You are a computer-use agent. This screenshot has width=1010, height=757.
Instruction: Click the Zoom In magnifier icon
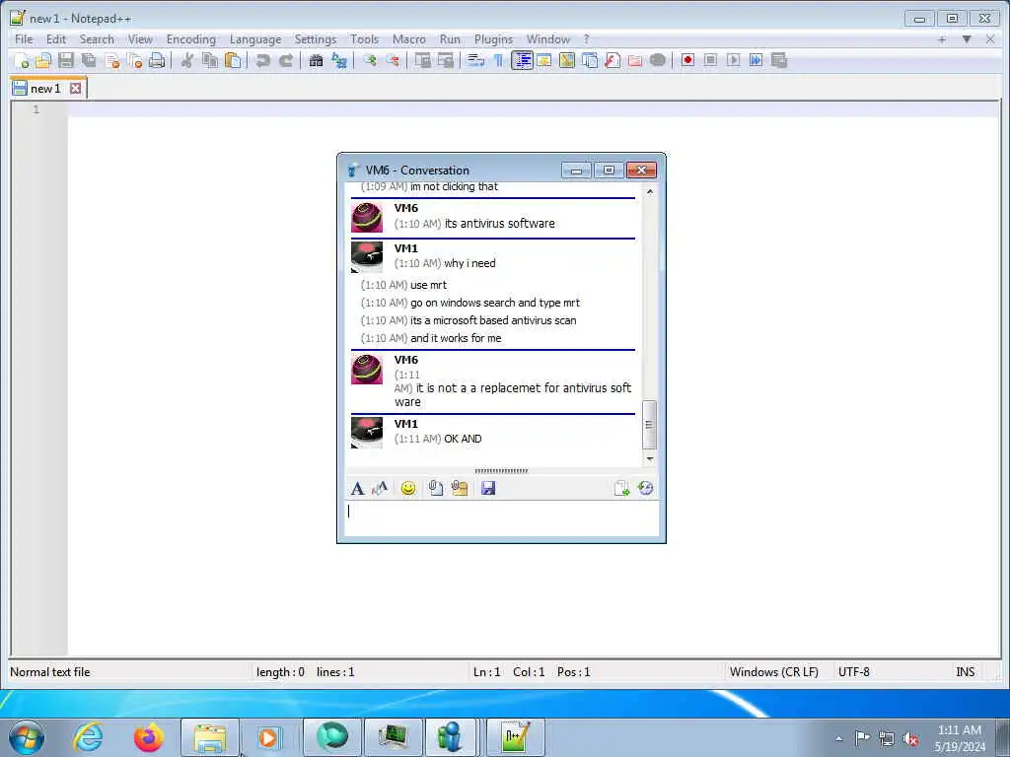[369, 60]
